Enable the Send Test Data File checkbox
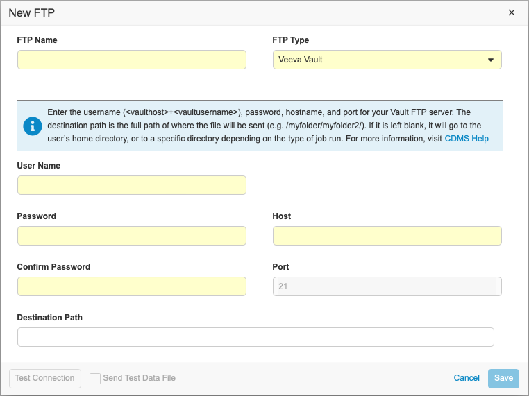Screen dimensions: 529x396 coord(95,379)
